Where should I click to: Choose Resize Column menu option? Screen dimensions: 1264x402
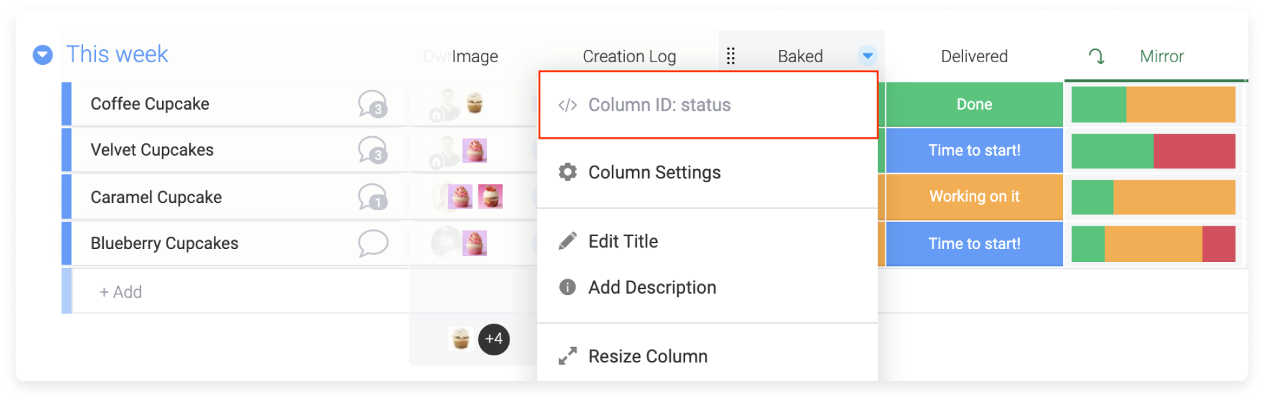[648, 356]
